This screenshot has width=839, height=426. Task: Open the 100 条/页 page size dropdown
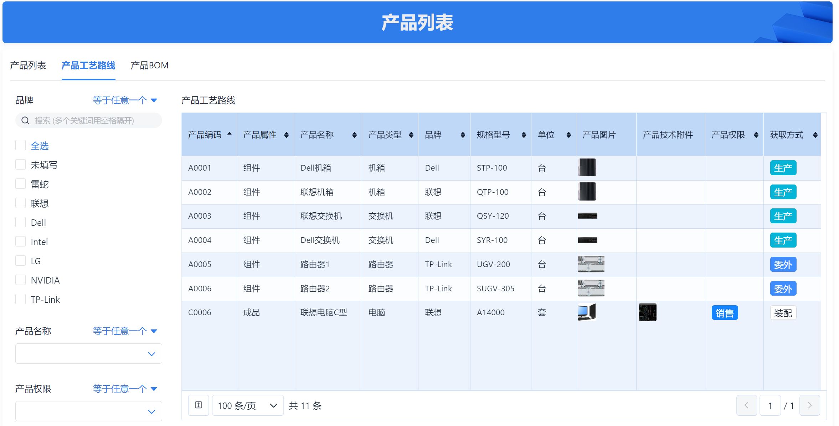(247, 405)
